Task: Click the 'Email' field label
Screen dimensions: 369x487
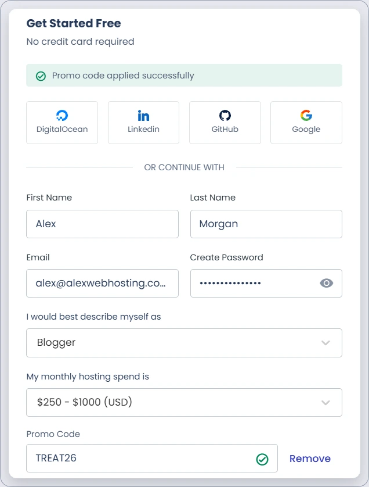Action: click(38, 257)
